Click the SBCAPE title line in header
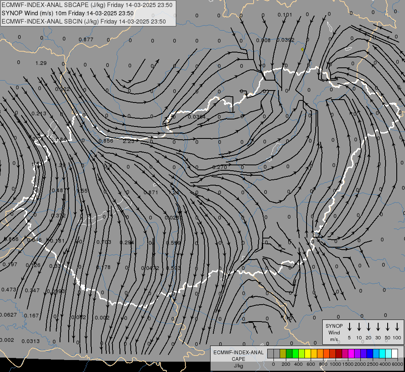This screenshot has width=405, height=372. coord(87,5)
